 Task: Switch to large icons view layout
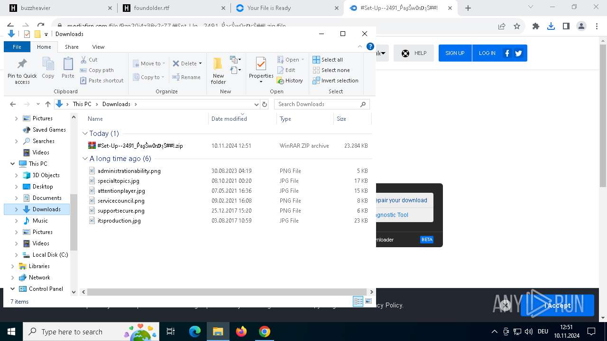368,301
